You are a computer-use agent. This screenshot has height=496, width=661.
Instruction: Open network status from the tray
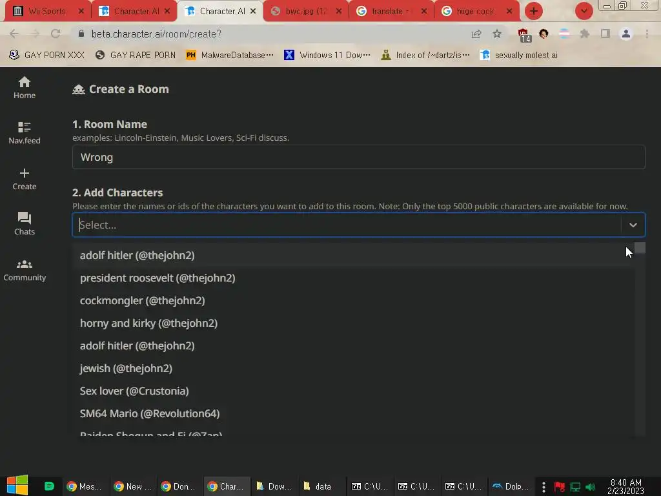coord(575,487)
